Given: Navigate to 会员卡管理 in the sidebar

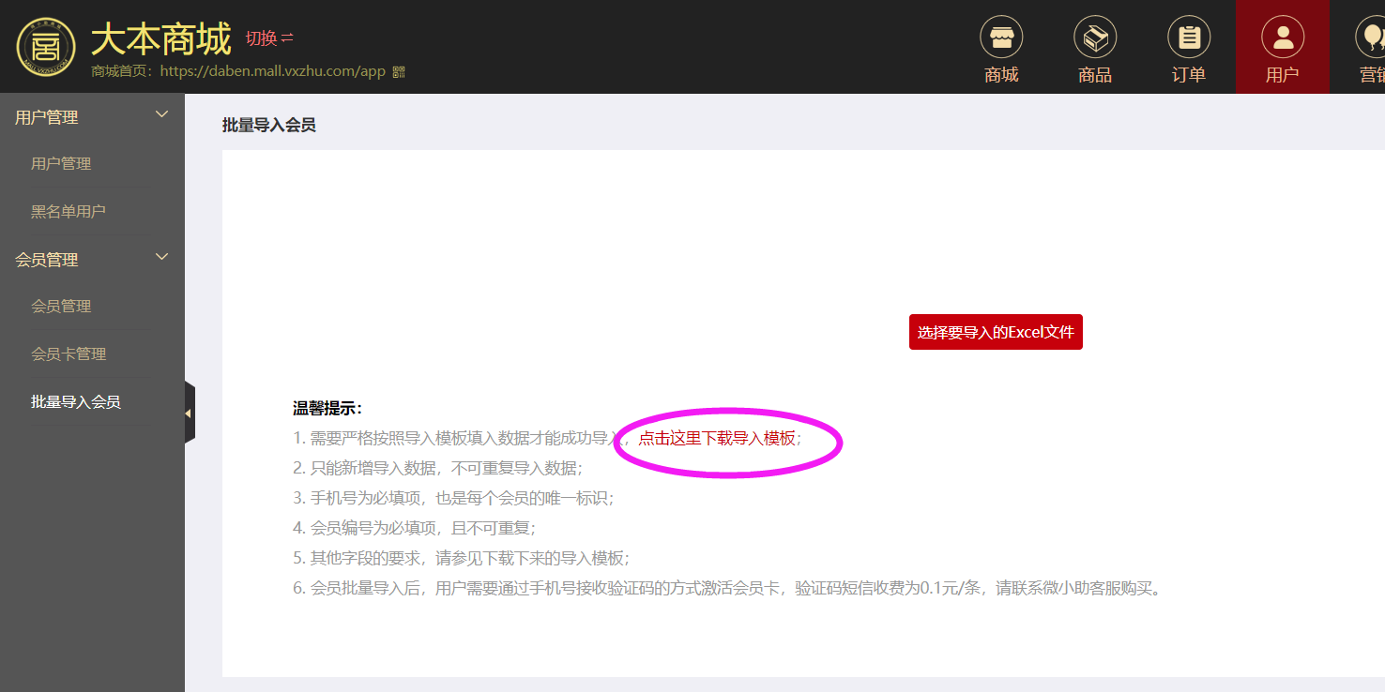Looking at the screenshot, I should [68, 354].
